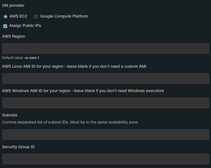Uncheck the Assign Public IPs checkbox
Screen dimensions: 211x168
point(5,26)
